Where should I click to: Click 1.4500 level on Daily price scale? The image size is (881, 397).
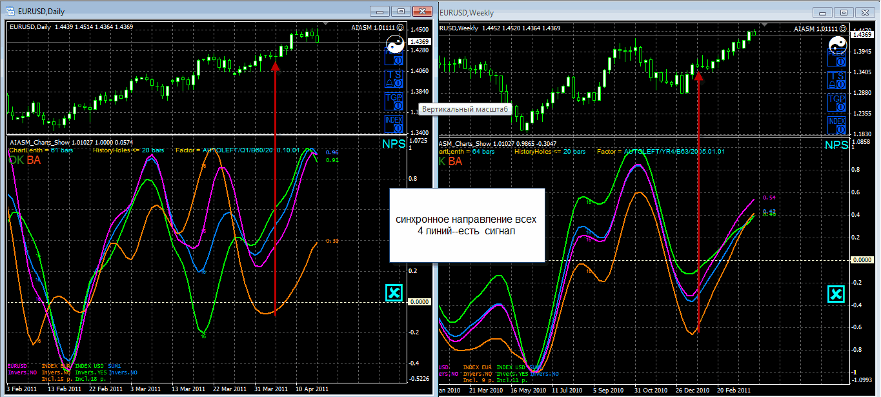420,30
